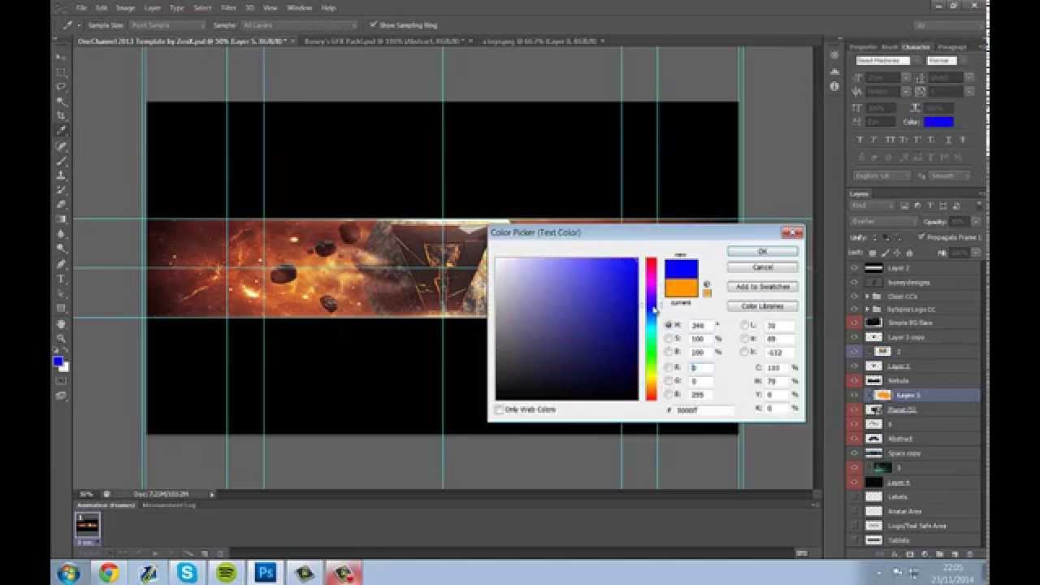Open Spotify from the taskbar
Image resolution: width=1040 pixels, height=585 pixels.
click(x=227, y=573)
